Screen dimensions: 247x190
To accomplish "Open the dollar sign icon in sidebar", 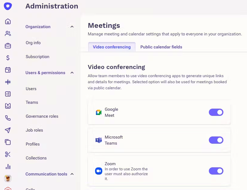I will (x=8, y=58).
